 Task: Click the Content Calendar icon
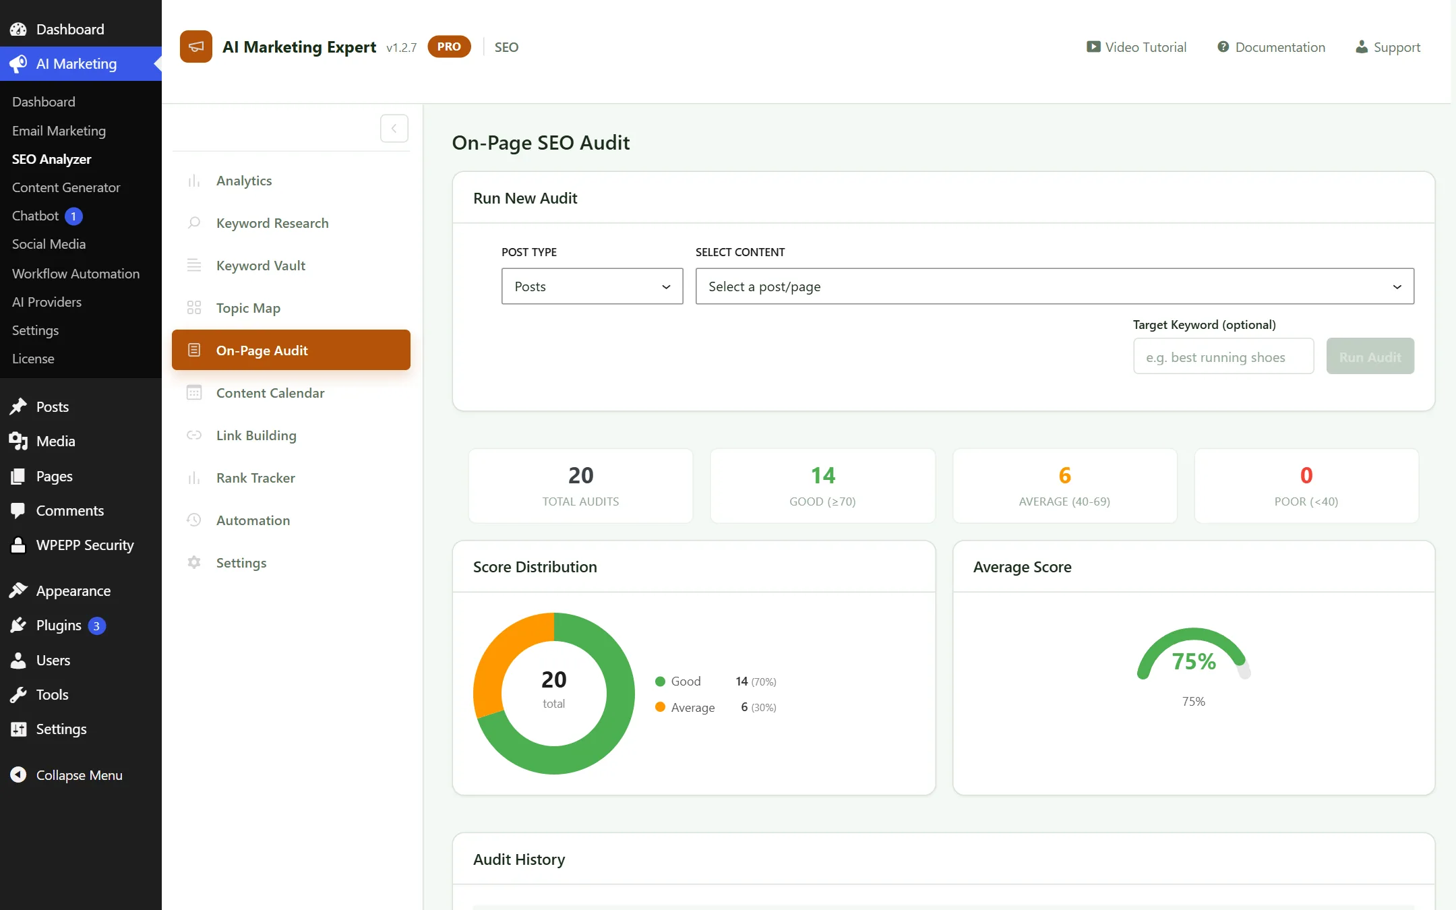point(194,393)
